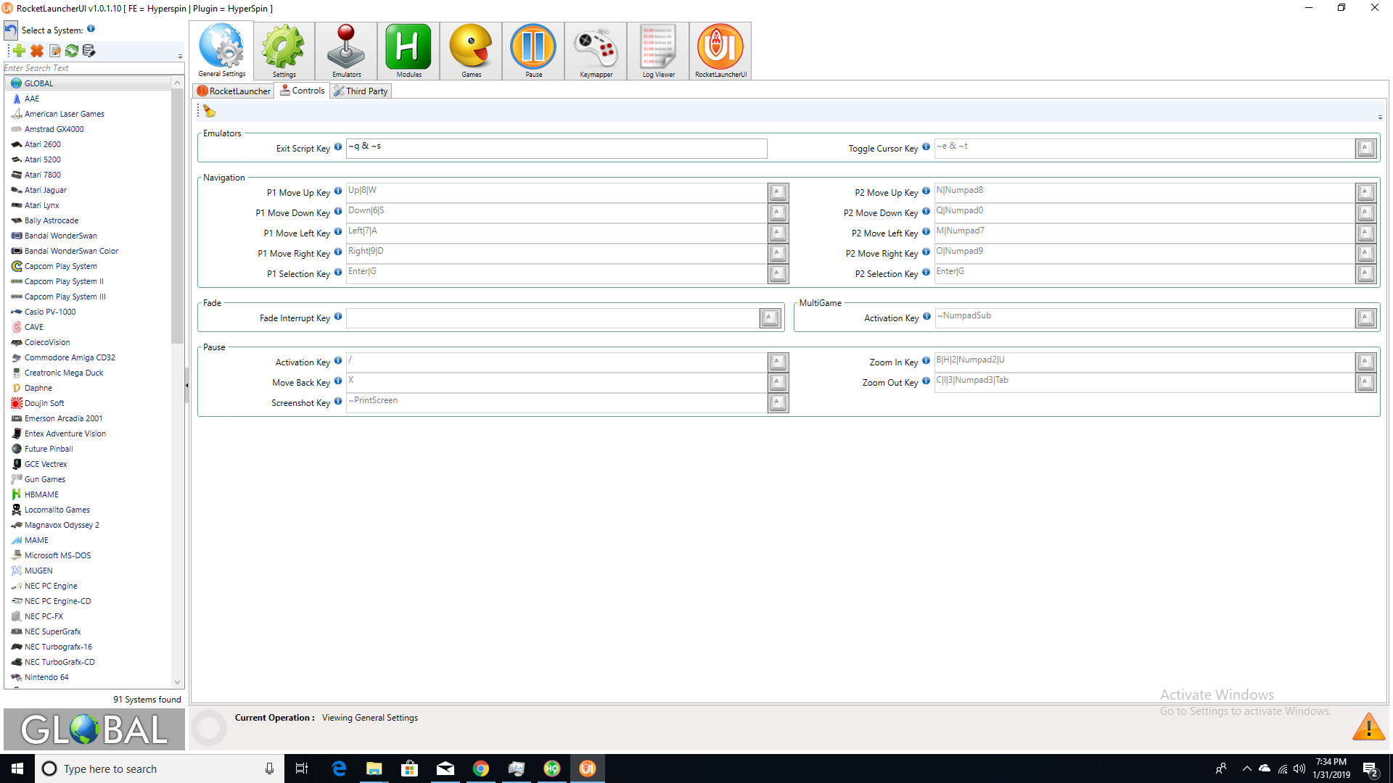Screen dimensions: 1393x783
Task: Click the orange X delete system icon
Action: pos(37,51)
